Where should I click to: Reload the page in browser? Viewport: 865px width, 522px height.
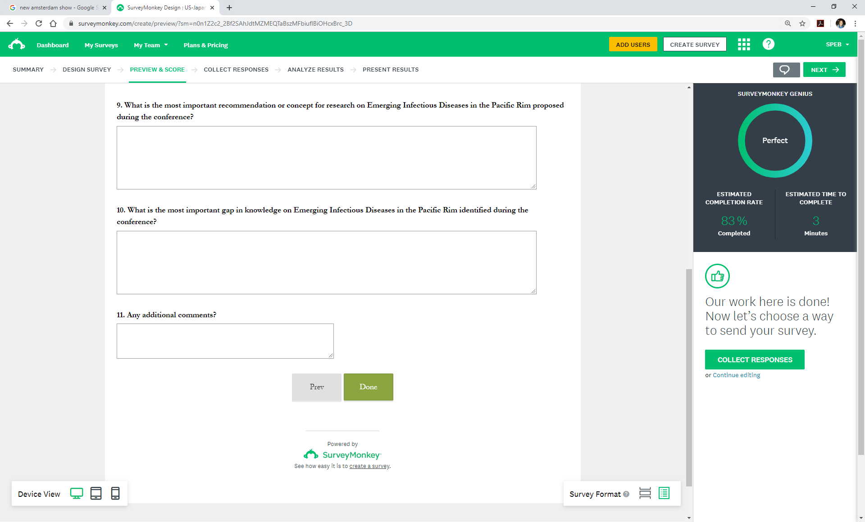(x=39, y=23)
